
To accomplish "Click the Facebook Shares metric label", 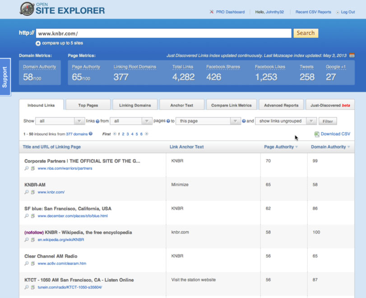I will coord(223,67).
